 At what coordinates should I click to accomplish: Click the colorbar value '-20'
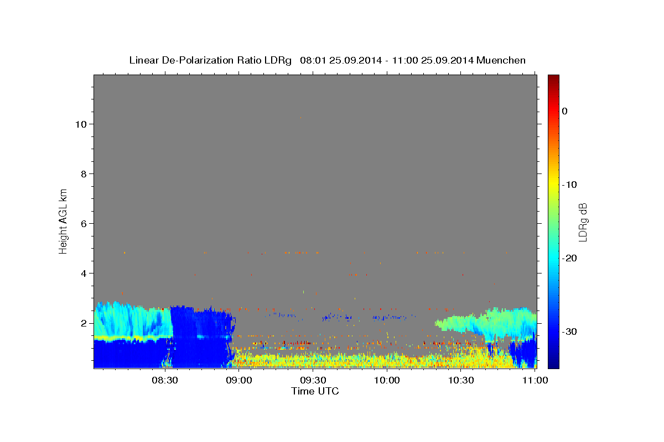point(569,258)
